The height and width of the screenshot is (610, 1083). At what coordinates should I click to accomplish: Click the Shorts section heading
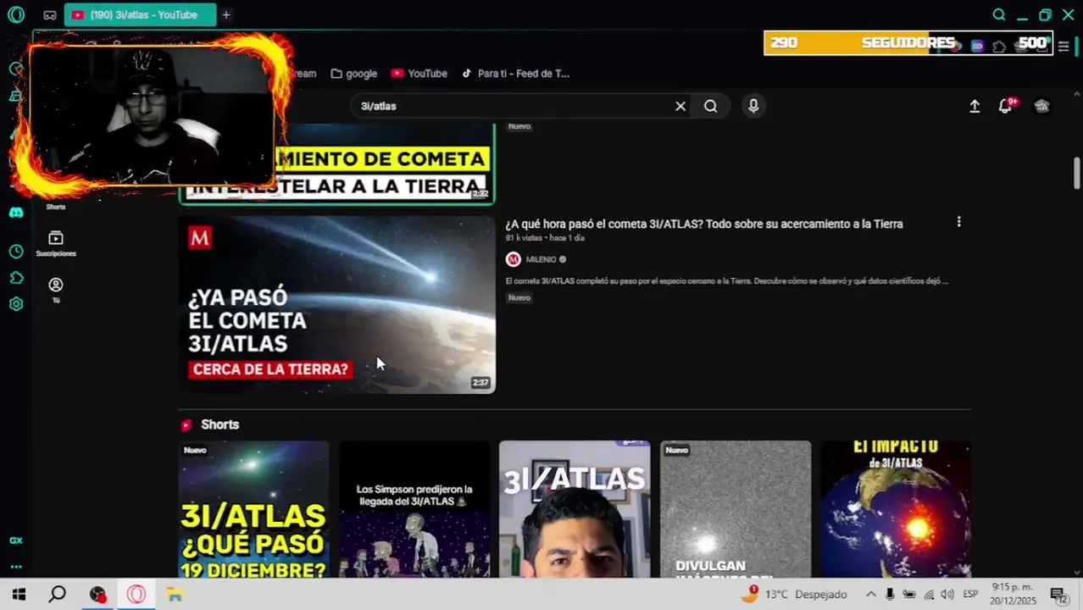click(x=219, y=424)
